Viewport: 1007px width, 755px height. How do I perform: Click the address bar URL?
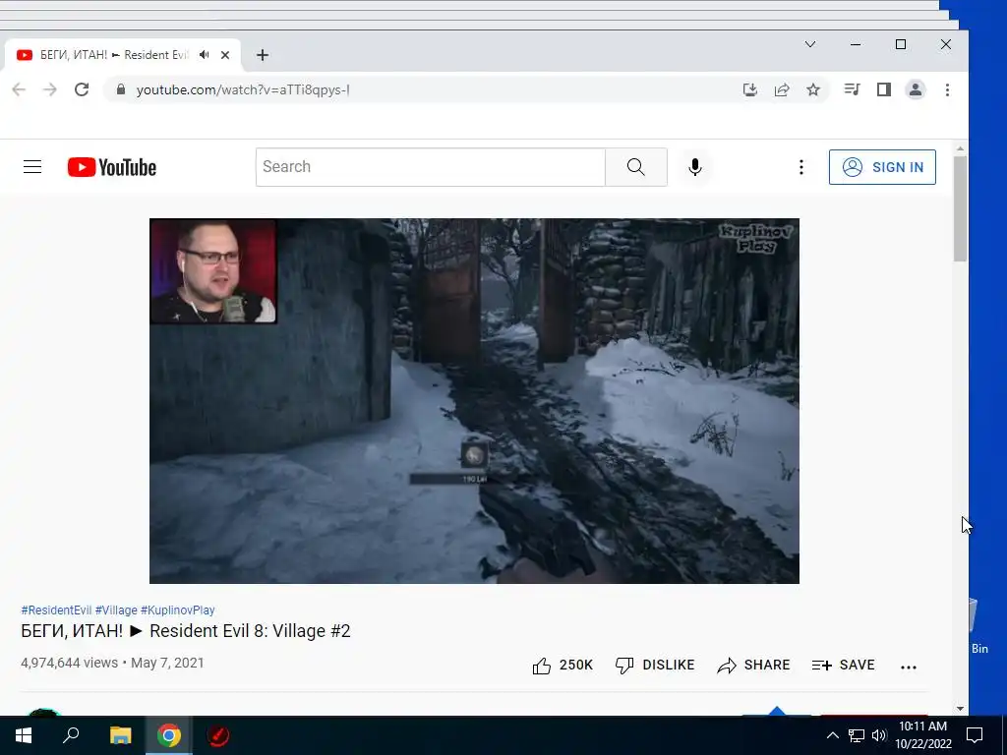[x=243, y=89]
